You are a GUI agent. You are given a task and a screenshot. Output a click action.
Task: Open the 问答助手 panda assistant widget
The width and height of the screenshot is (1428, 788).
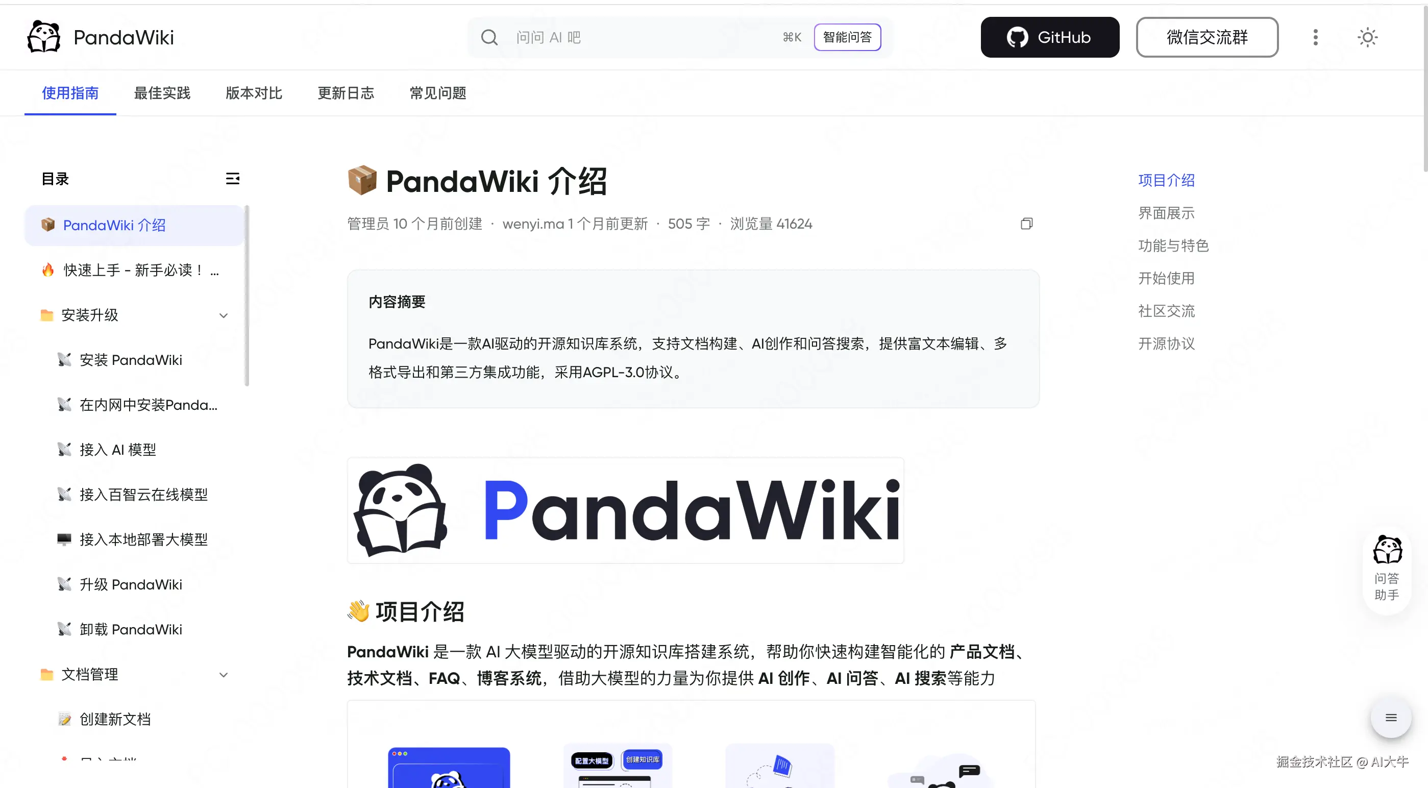[1387, 569]
